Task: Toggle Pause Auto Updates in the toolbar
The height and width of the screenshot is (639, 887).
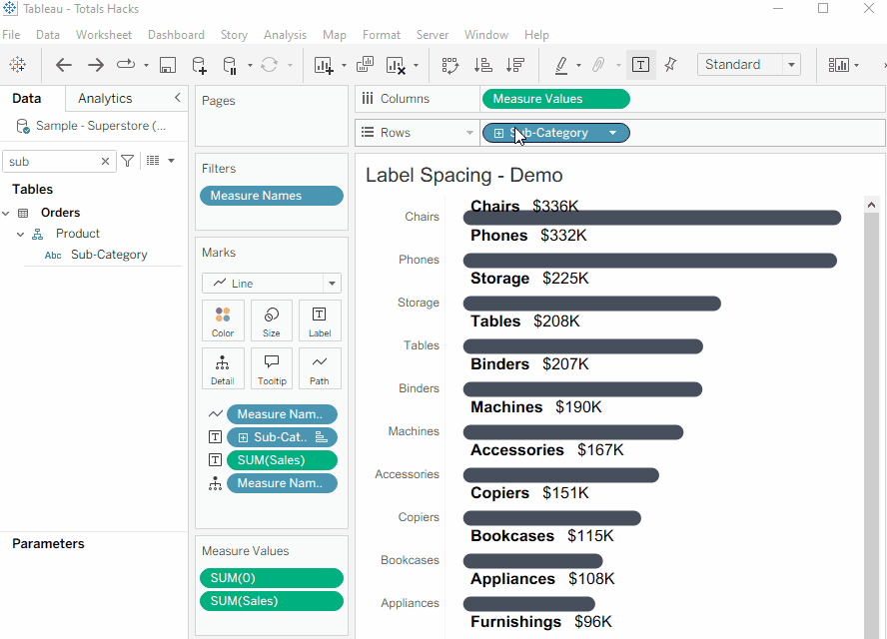Action: [229, 64]
